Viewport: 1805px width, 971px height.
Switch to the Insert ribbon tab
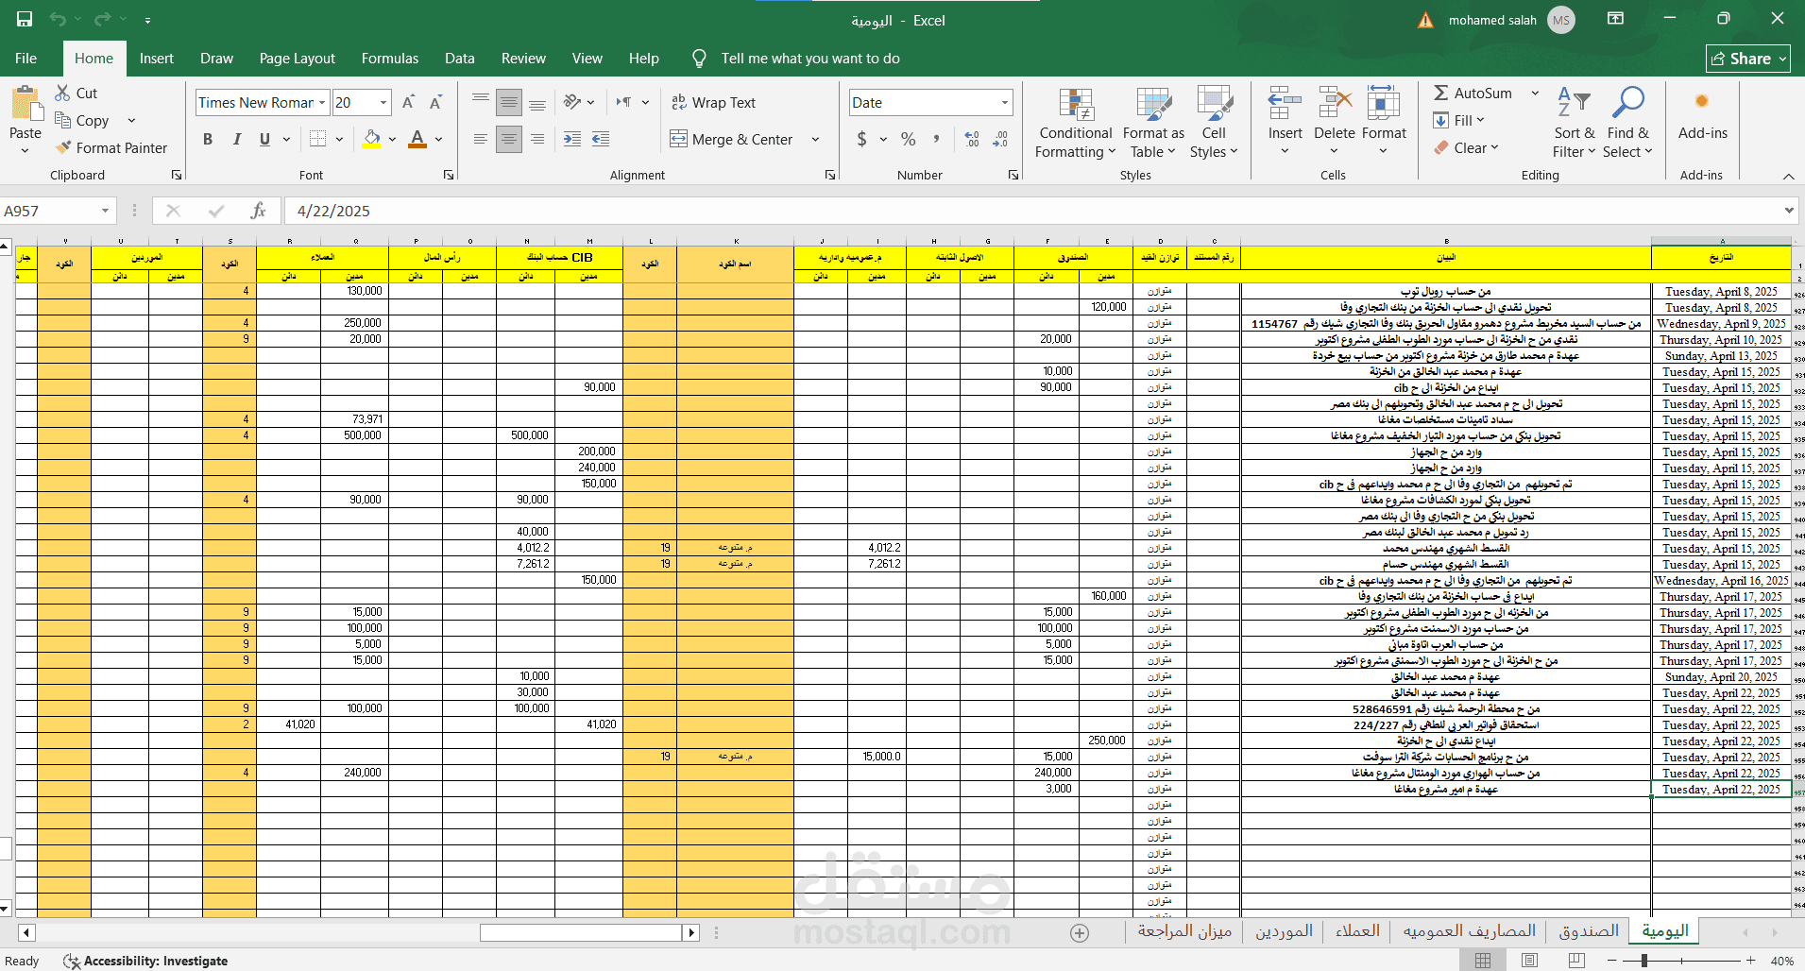tap(157, 58)
